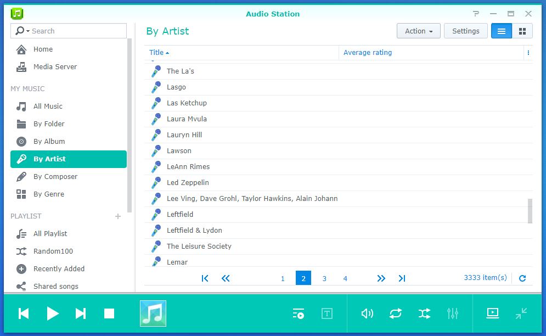The width and height of the screenshot is (546, 336).
Task: Select artist Lauryn Hill
Action: pos(339,135)
